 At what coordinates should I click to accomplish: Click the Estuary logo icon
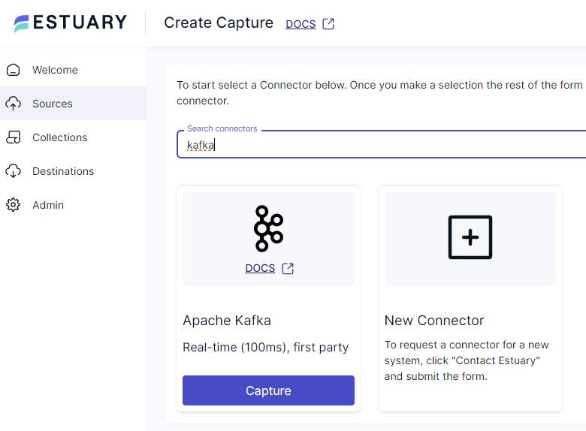pyautogui.click(x=22, y=23)
